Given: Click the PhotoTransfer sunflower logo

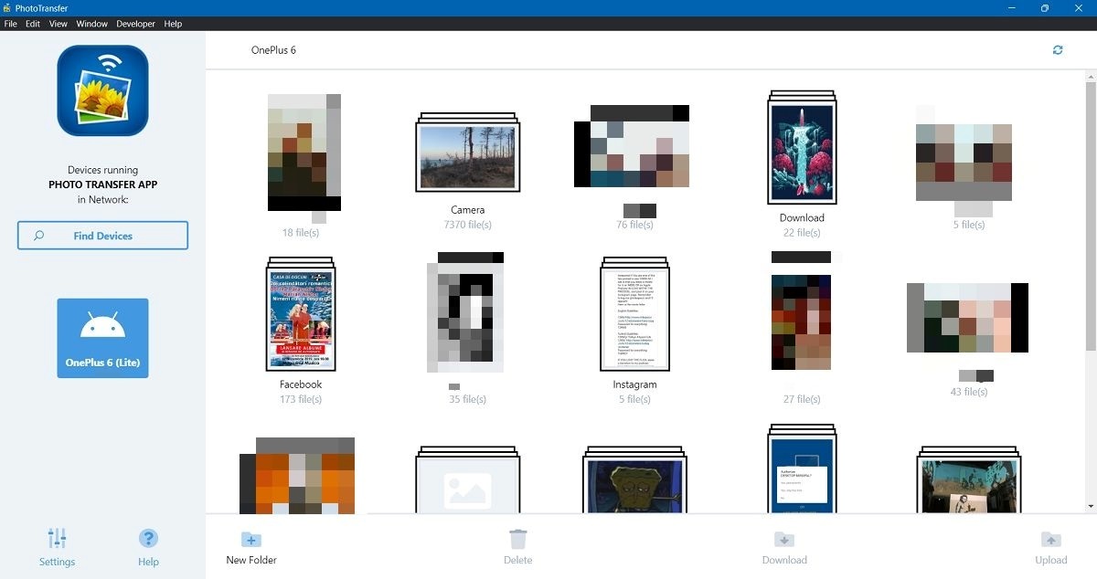Looking at the screenshot, I should pos(101,89).
